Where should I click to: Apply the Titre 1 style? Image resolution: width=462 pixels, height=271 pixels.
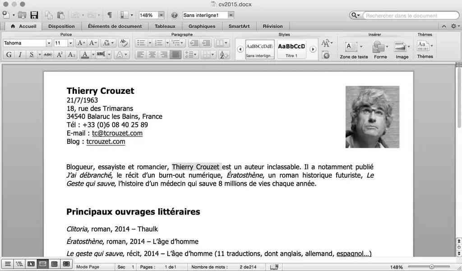tap(291, 50)
